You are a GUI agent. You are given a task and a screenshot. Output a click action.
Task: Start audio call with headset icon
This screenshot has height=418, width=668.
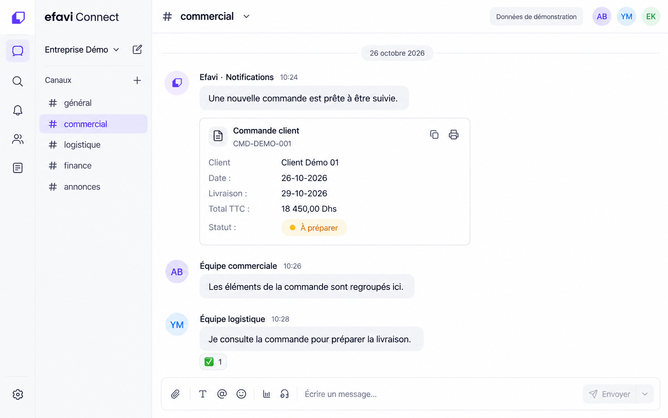285,394
